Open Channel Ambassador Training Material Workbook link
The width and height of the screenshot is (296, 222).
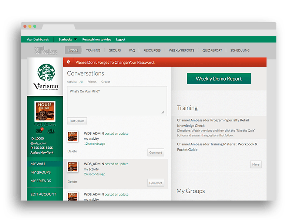click(217, 147)
